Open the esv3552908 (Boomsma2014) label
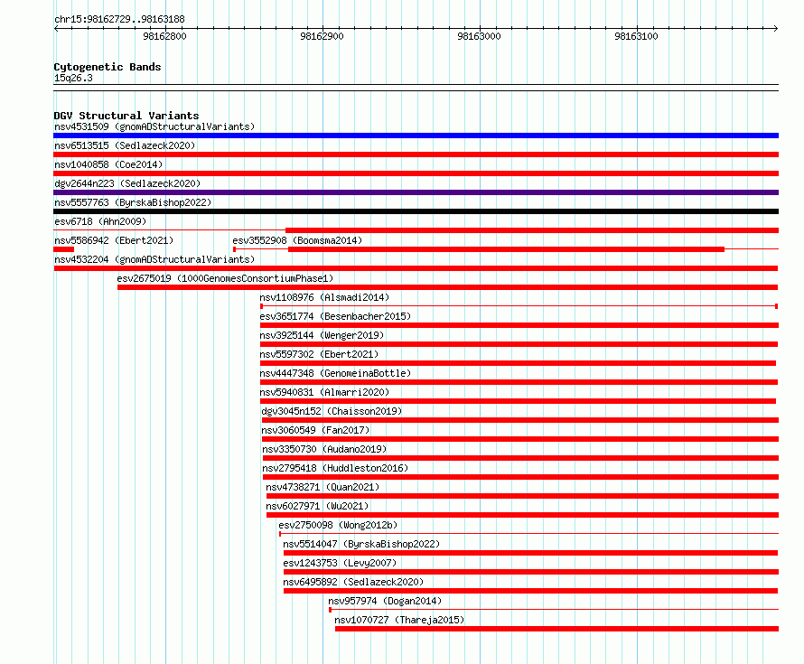The height and width of the screenshot is (664, 804). [x=297, y=240]
